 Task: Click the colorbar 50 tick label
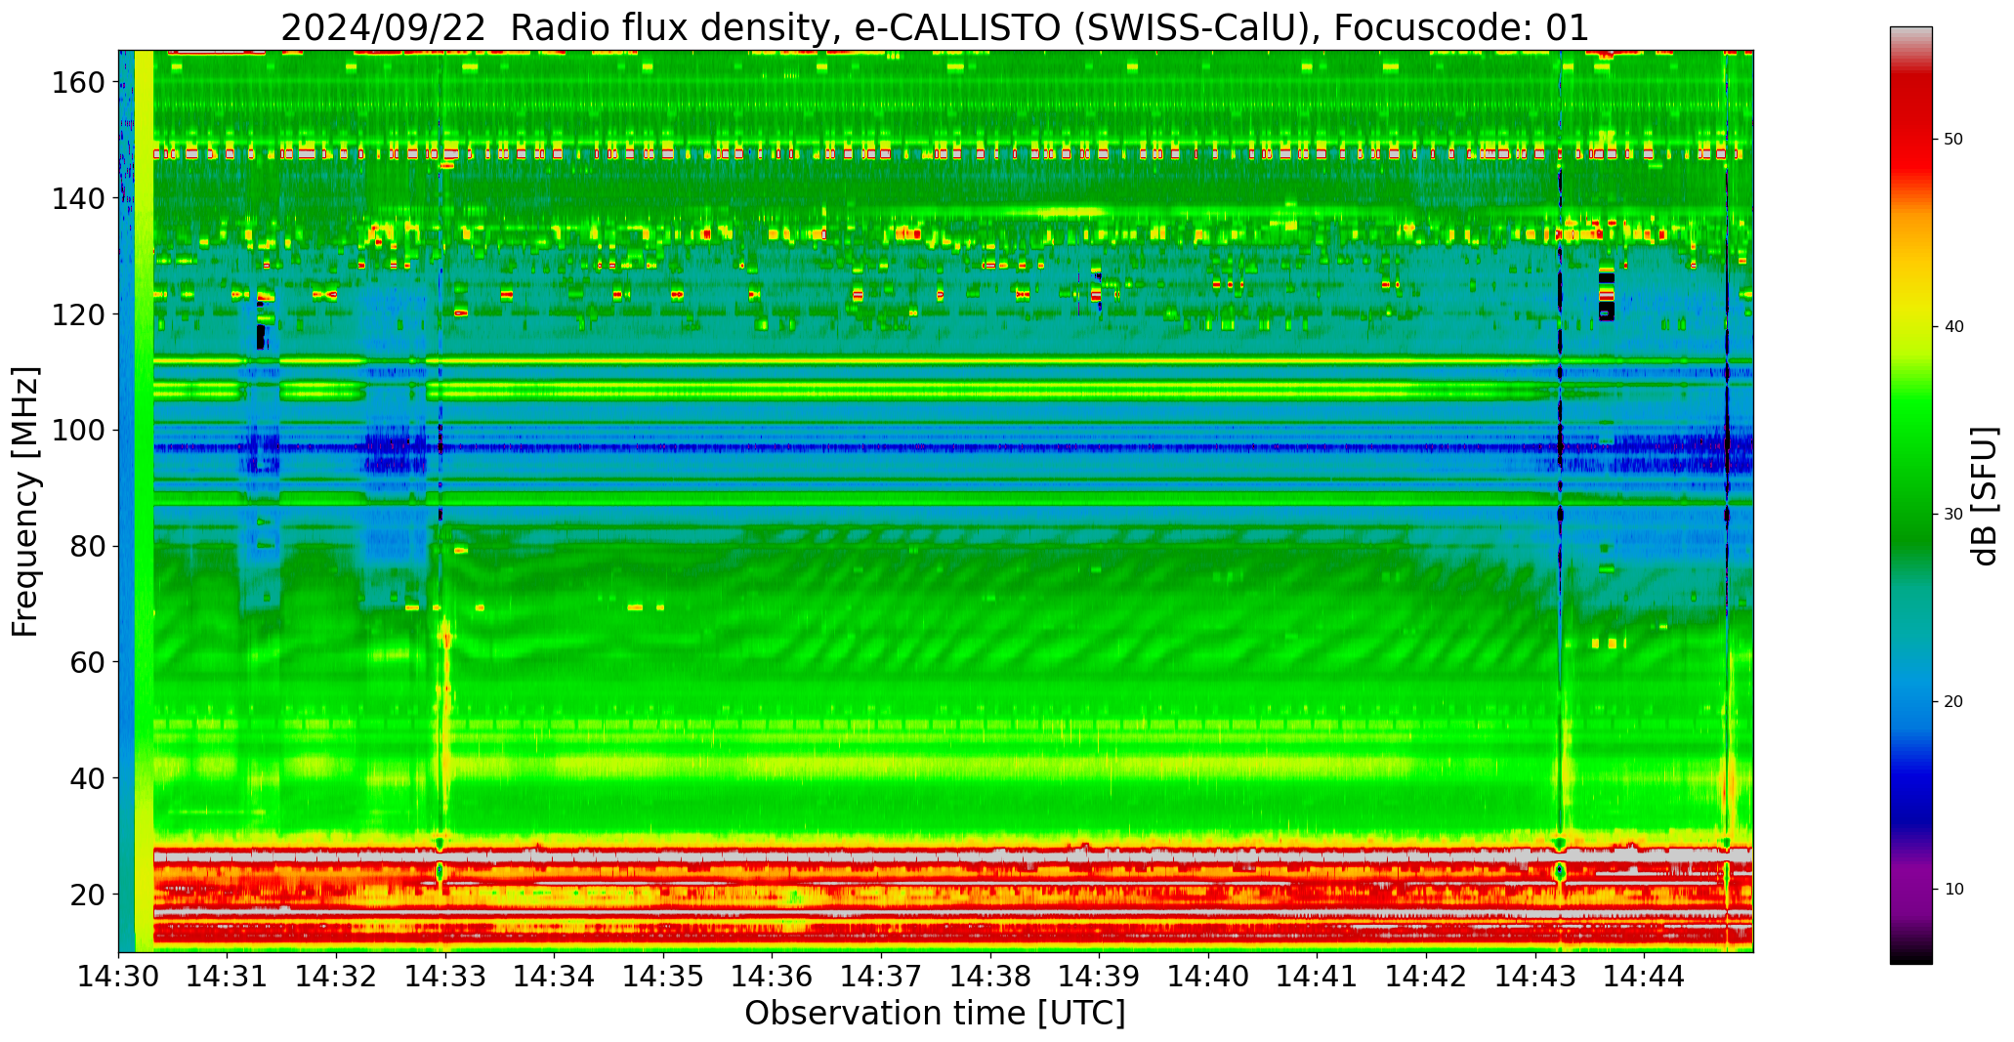(x=1953, y=140)
